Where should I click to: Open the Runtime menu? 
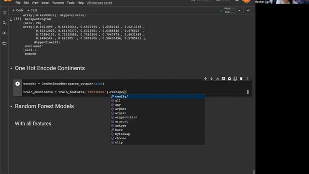click(58, 3)
